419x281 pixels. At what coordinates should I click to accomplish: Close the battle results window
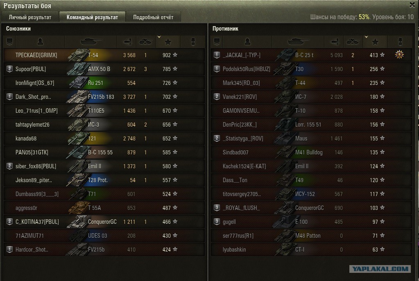coord(412,5)
